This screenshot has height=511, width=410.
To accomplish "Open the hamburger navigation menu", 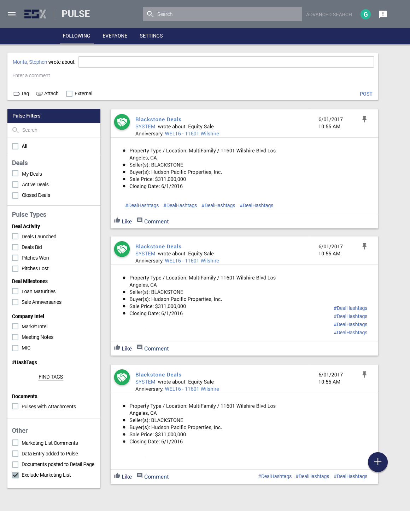I will 12,14.
